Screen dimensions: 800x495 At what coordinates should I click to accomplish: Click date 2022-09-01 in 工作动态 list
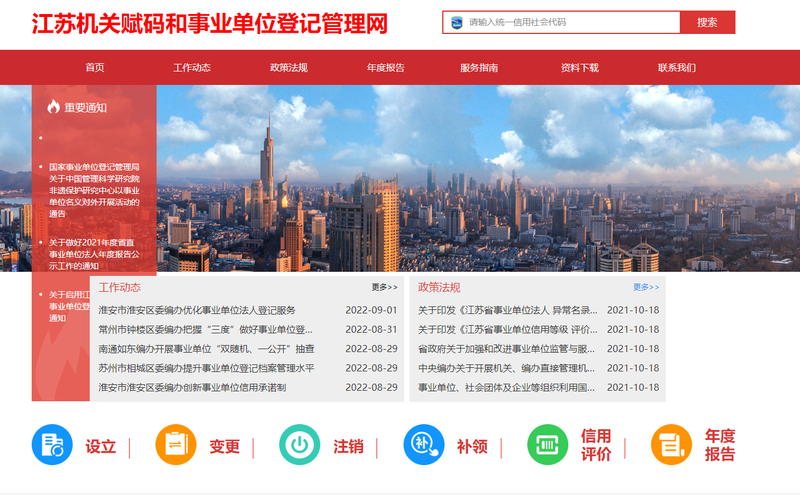(371, 310)
